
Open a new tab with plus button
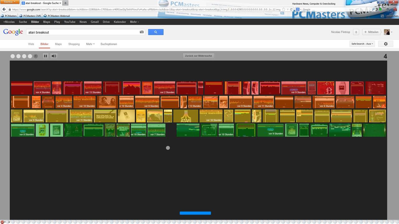(65, 3)
